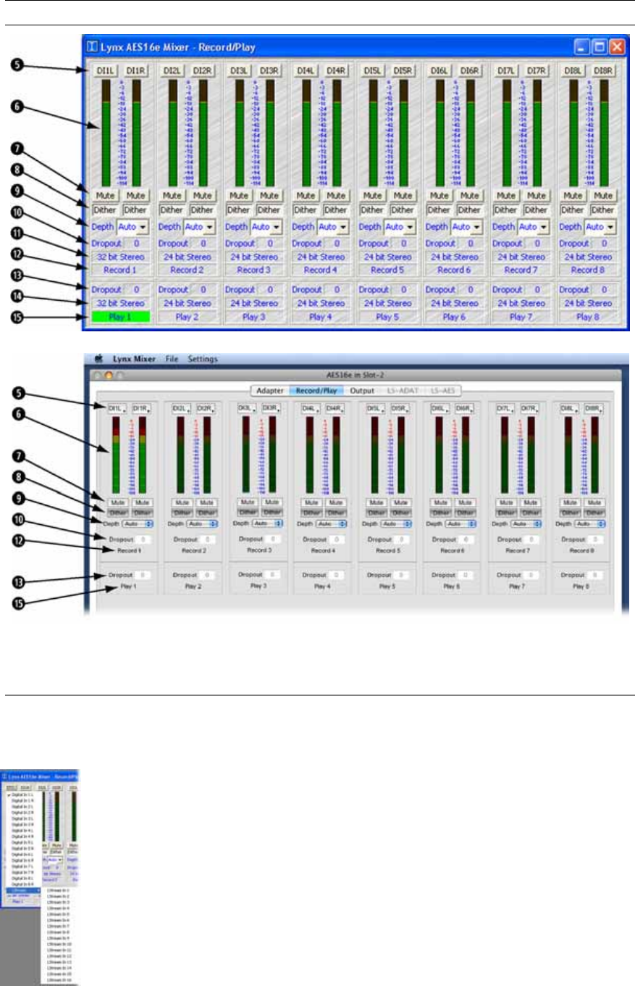Viewport: 635px width, 986px height.
Task: Open the Depth Auto dropdown above Record 4 in Windows mixer
Action: [333, 227]
